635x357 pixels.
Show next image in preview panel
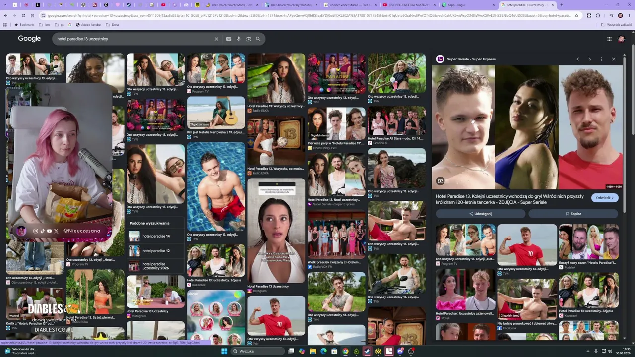(x=590, y=59)
